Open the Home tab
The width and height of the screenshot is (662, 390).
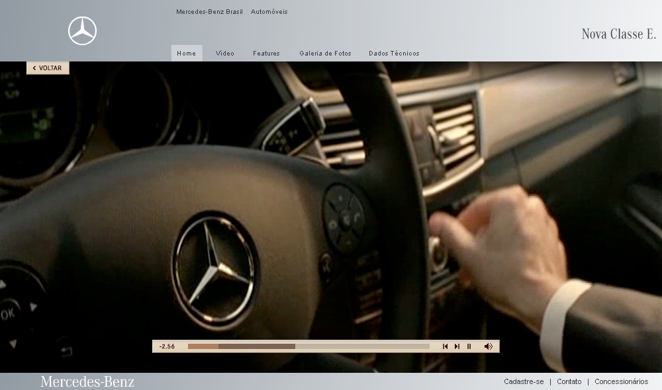(186, 54)
